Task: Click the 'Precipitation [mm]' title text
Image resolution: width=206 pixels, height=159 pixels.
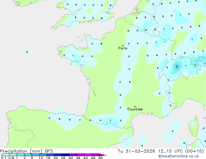Action: click(21, 151)
